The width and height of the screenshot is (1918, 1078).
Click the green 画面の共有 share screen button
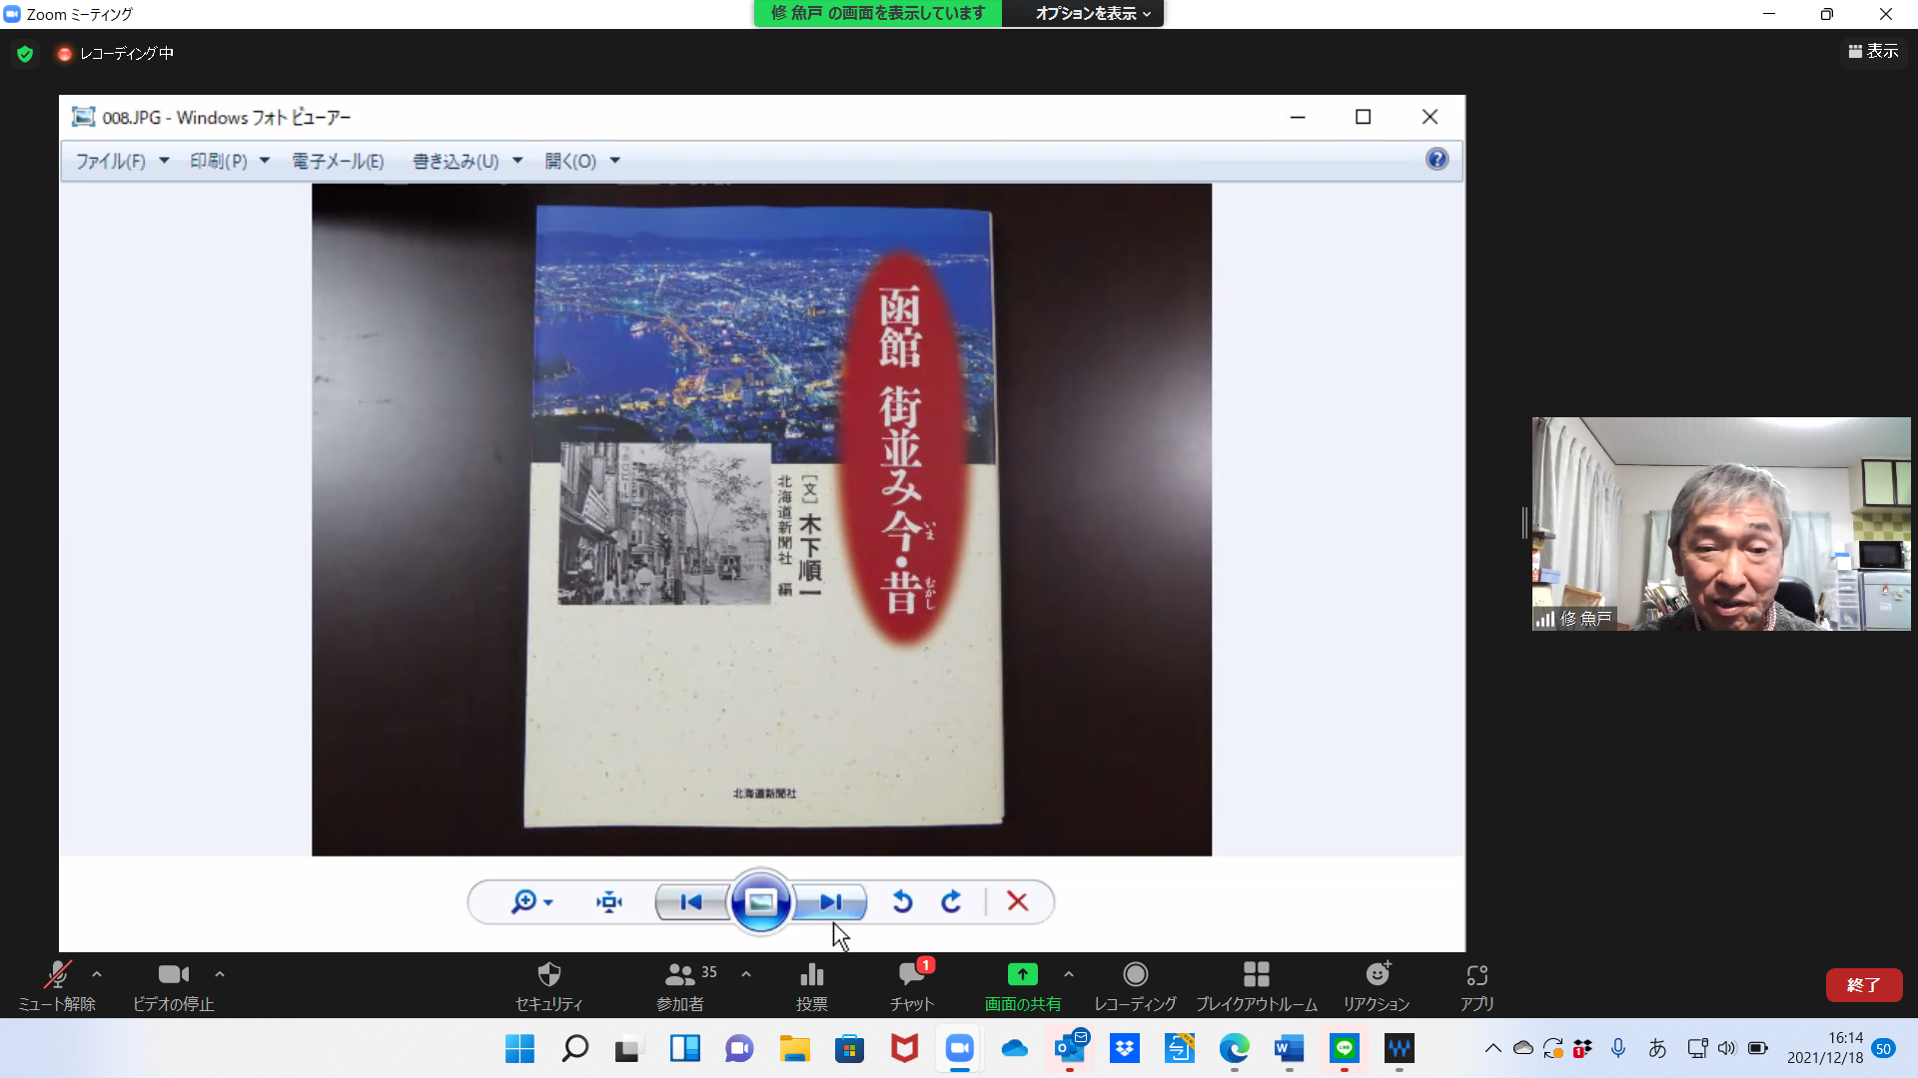tap(1023, 985)
